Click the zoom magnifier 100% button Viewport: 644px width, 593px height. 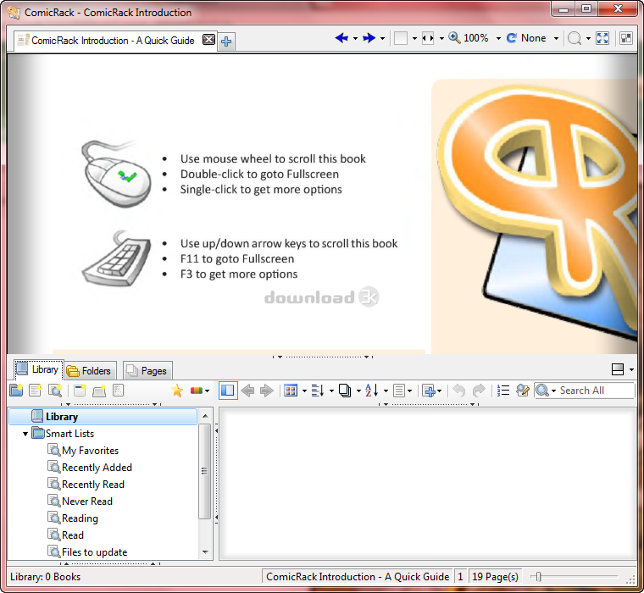point(469,38)
